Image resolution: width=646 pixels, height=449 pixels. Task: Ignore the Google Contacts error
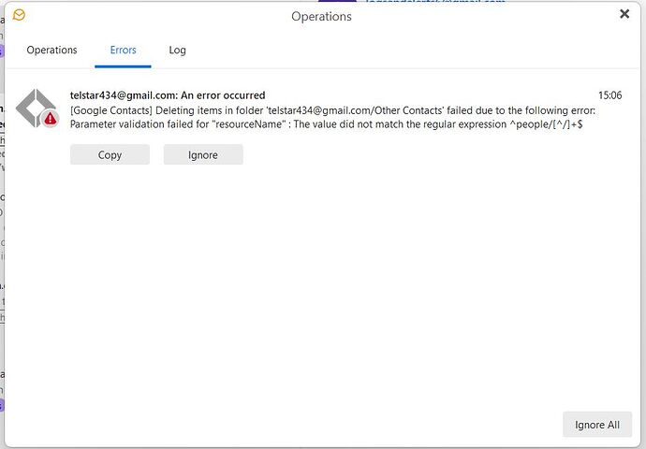point(203,154)
